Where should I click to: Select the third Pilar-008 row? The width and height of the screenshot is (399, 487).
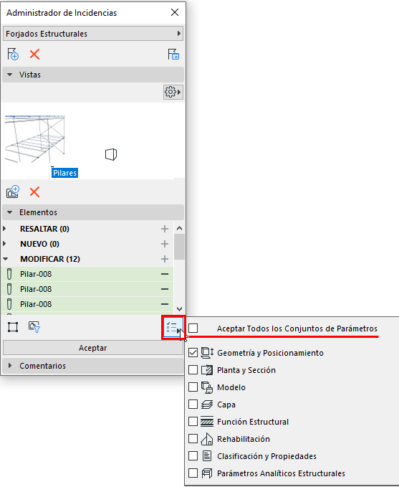coord(87,304)
